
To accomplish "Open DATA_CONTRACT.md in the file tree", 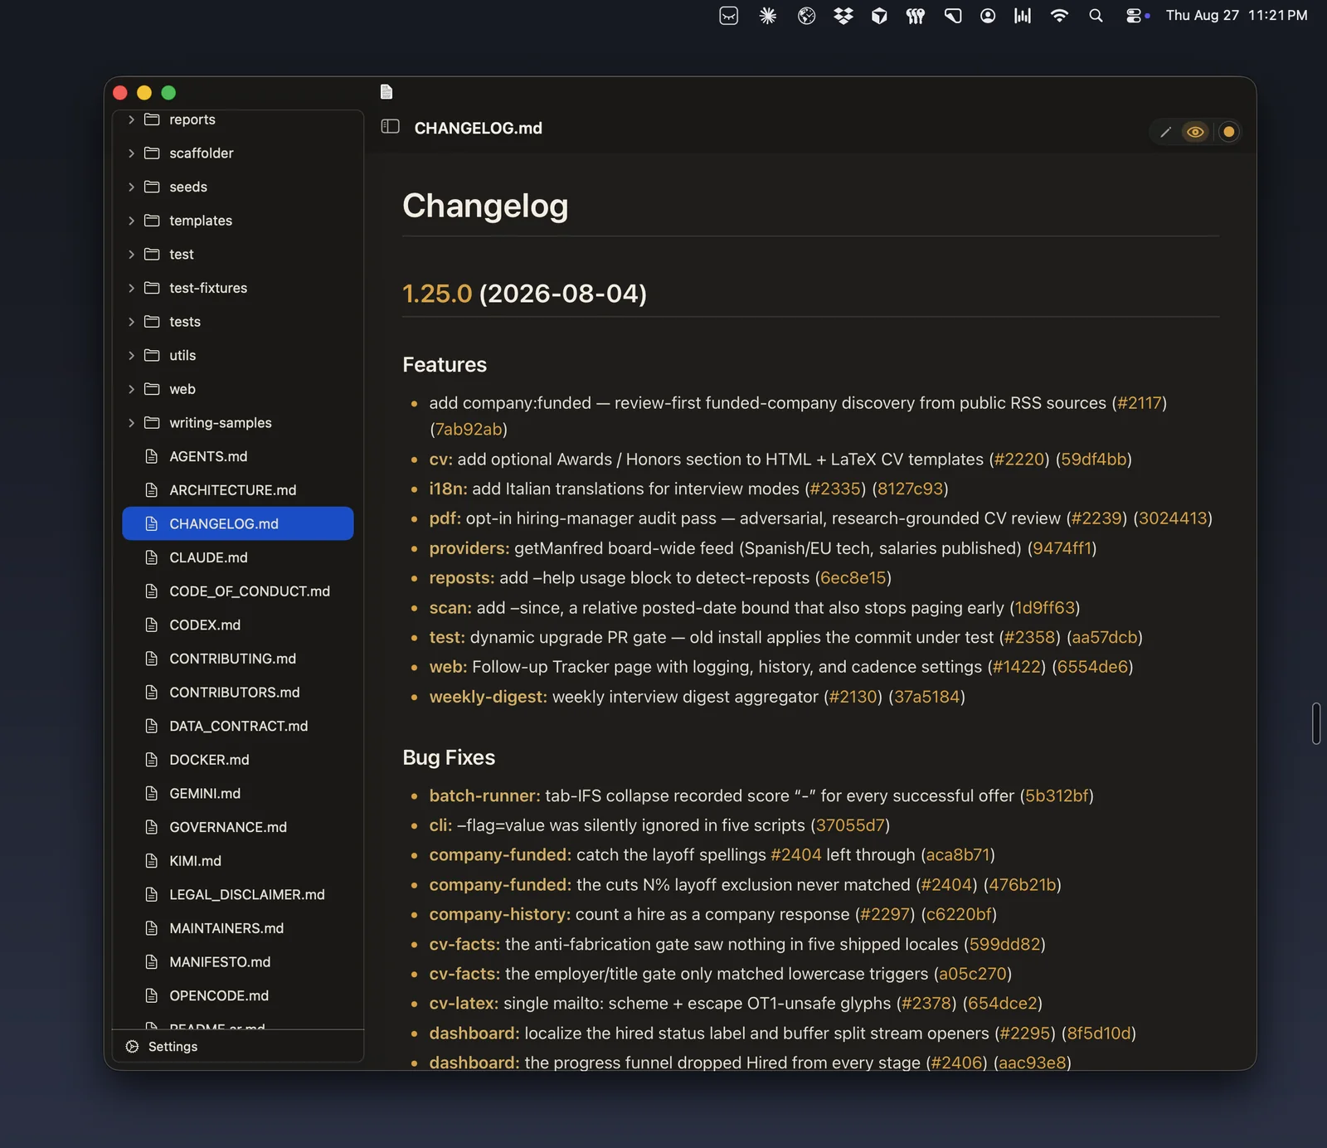I will point(238,727).
